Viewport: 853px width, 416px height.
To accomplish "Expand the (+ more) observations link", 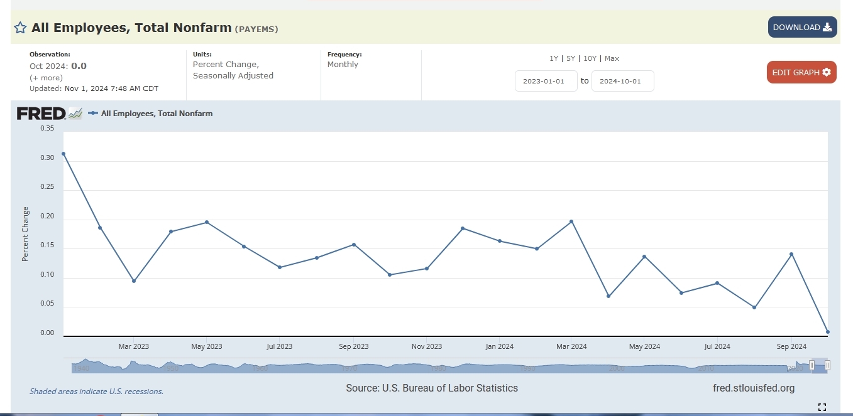I will coord(46,78).
